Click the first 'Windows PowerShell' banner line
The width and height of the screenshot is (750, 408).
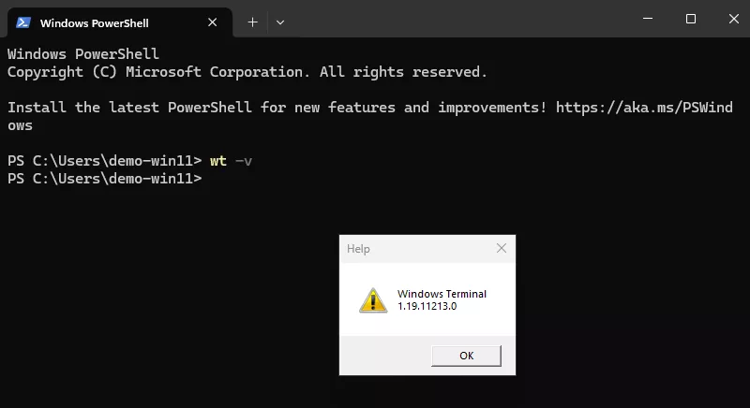(83, 54)
